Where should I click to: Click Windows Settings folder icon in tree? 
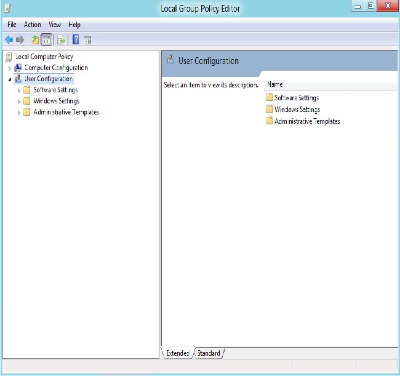point(27,101)
